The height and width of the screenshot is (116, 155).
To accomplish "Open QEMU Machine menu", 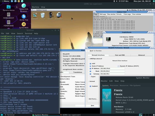I will point(35,7).
